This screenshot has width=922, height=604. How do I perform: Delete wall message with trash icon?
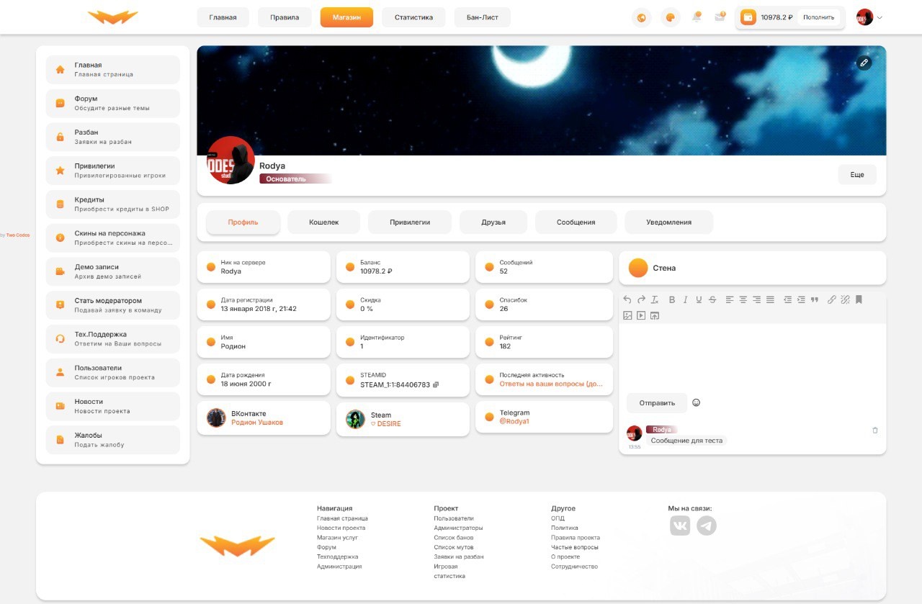pyautogui.click(x=875, y=431)
